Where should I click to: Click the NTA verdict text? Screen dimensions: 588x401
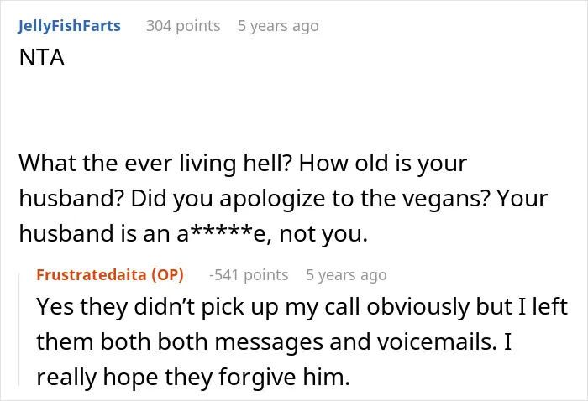point(42,58)
